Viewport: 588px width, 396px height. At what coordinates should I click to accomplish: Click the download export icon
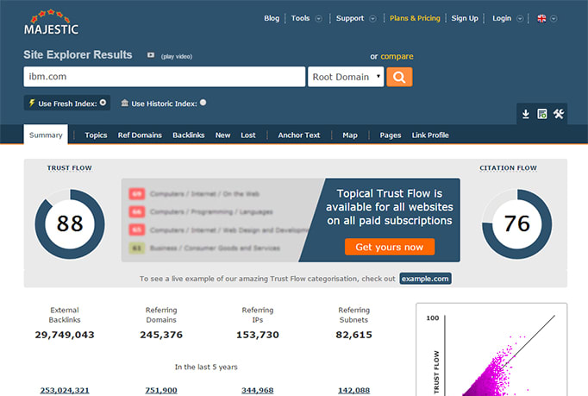point(526,114)
